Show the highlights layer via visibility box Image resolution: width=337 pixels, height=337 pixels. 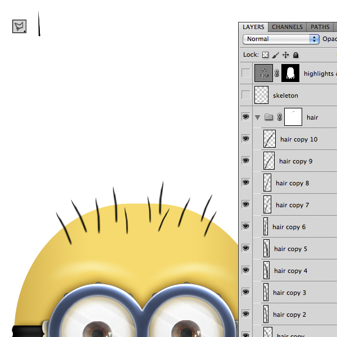(x=245, y=74)
